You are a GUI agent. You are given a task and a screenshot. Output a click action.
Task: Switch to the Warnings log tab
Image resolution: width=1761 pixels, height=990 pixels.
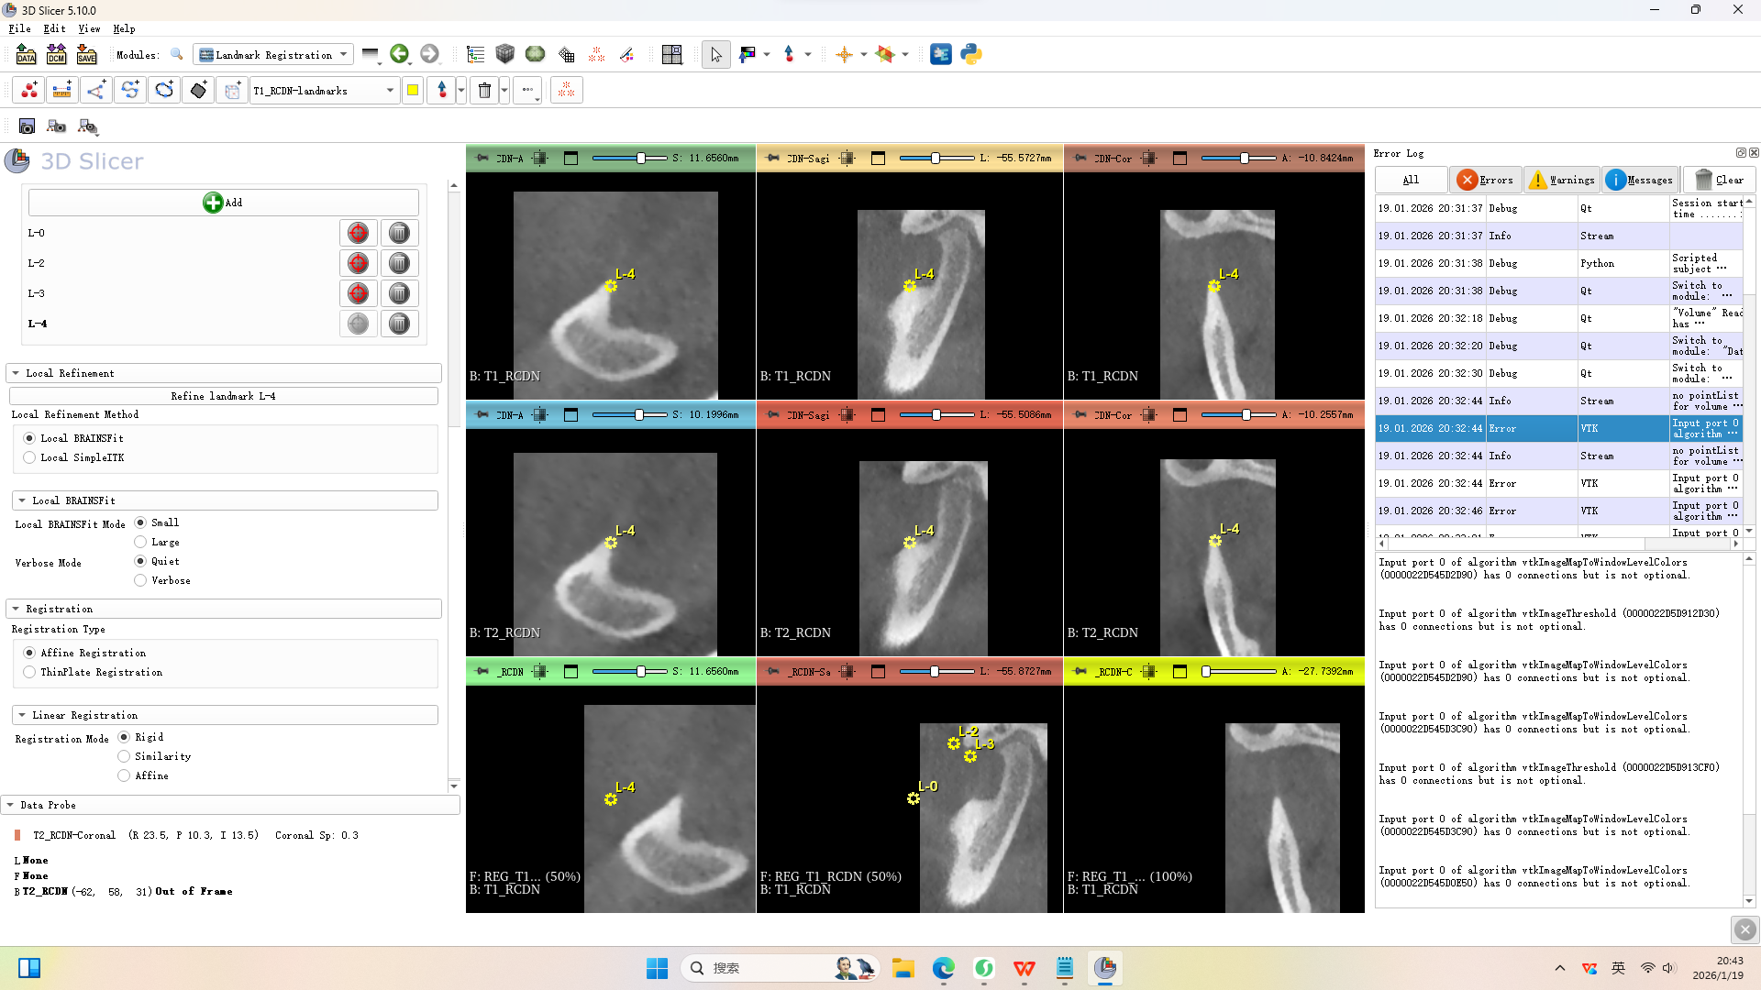[x=1564, y=180]
